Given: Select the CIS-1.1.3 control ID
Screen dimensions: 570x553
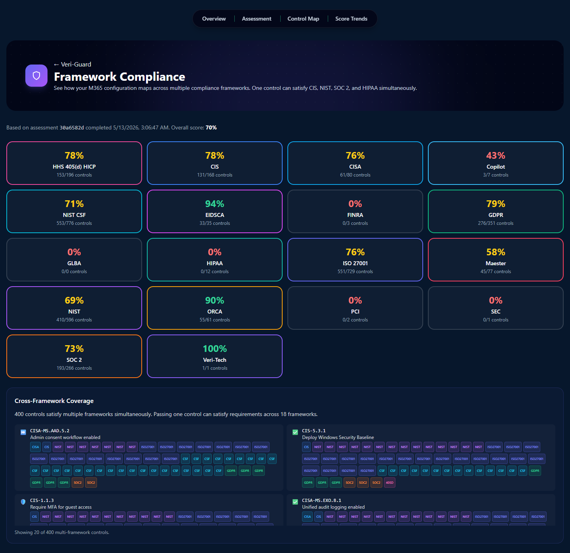Looking at the screenshot, I should click(x=42, y=500).
